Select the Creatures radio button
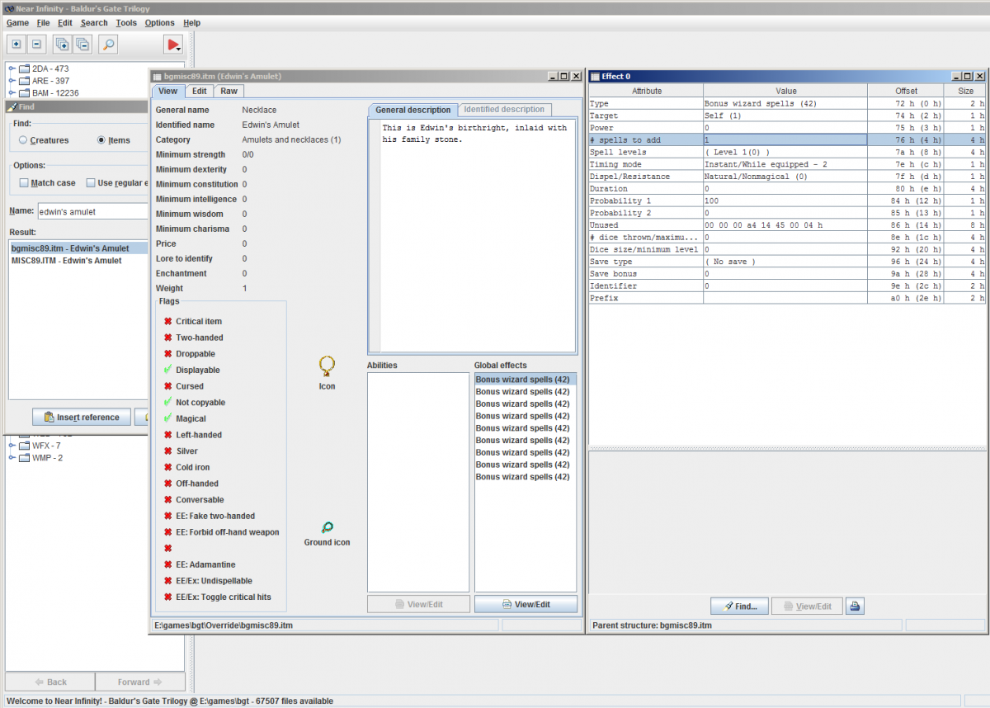Image resolution: width=990 pixels, height=708 pixels. 23,140
